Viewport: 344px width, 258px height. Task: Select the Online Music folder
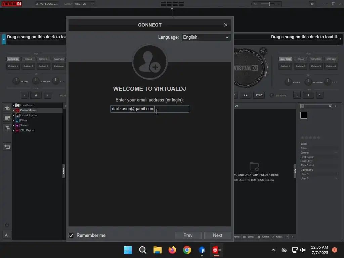(x=28, y=110)
